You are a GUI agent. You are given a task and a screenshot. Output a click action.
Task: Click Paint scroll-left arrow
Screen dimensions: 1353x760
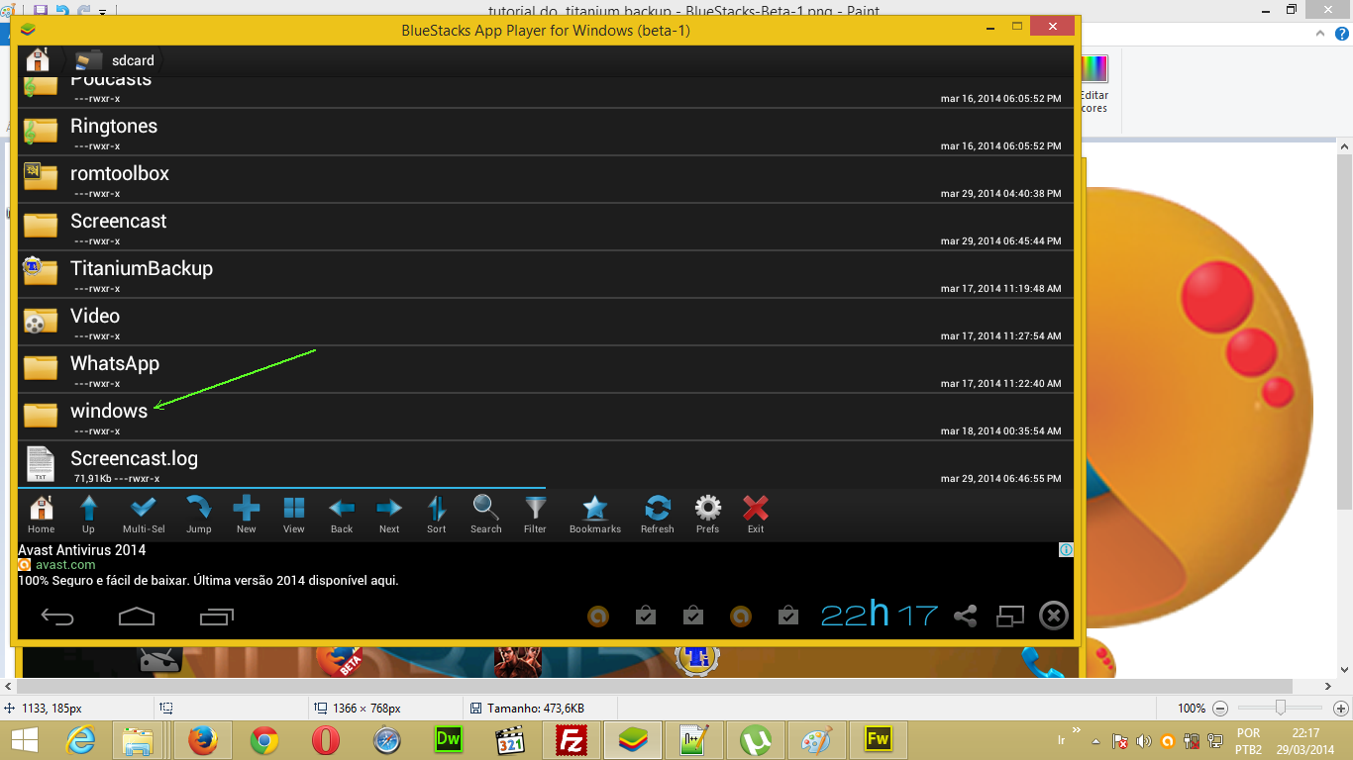click(7, 686)
